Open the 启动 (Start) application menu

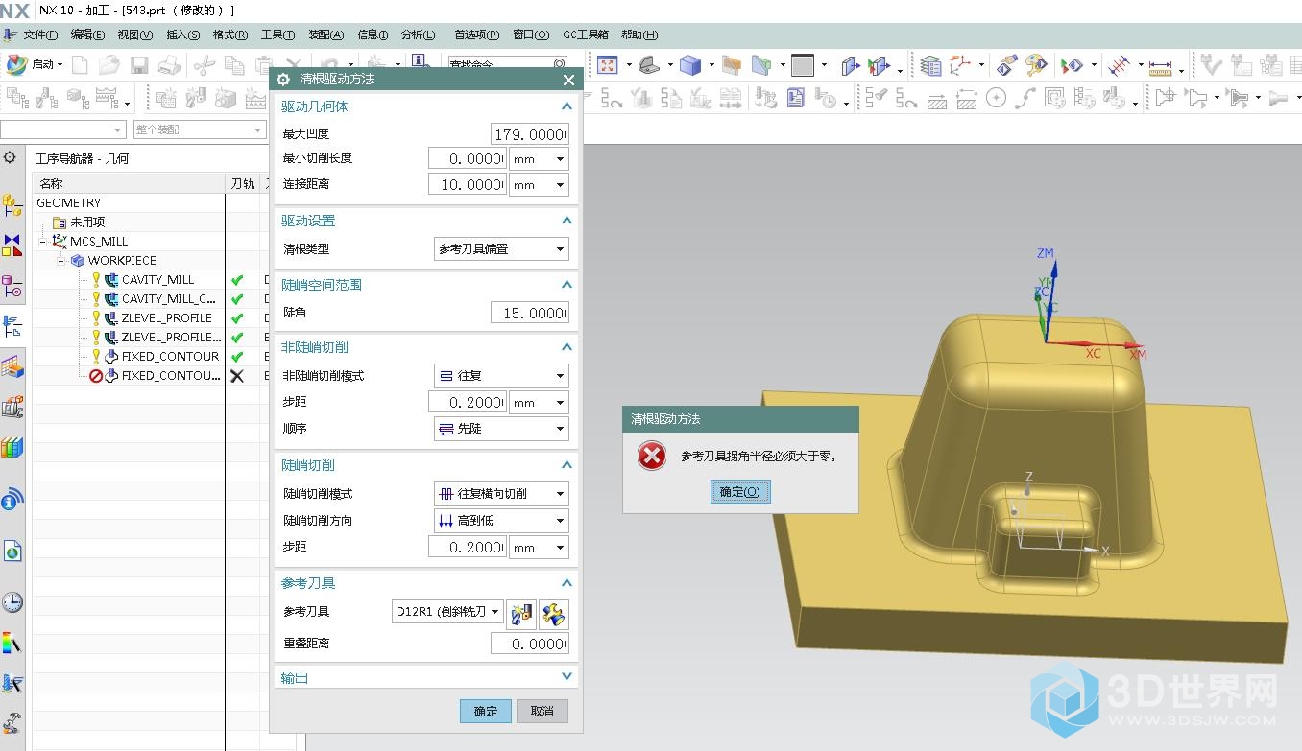click(x=35, y=65)
